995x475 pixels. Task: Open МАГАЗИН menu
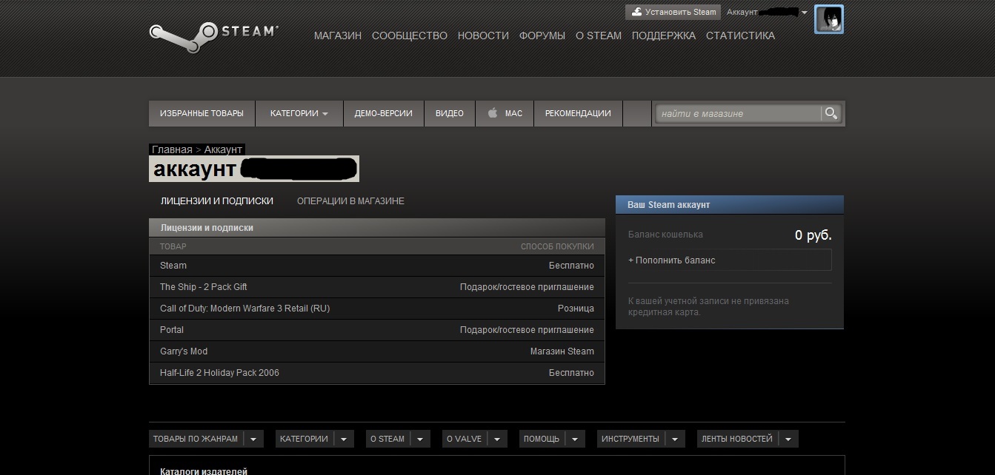(x=338, y=36)
